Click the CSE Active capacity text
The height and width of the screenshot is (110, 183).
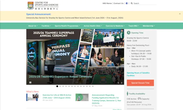138,99
